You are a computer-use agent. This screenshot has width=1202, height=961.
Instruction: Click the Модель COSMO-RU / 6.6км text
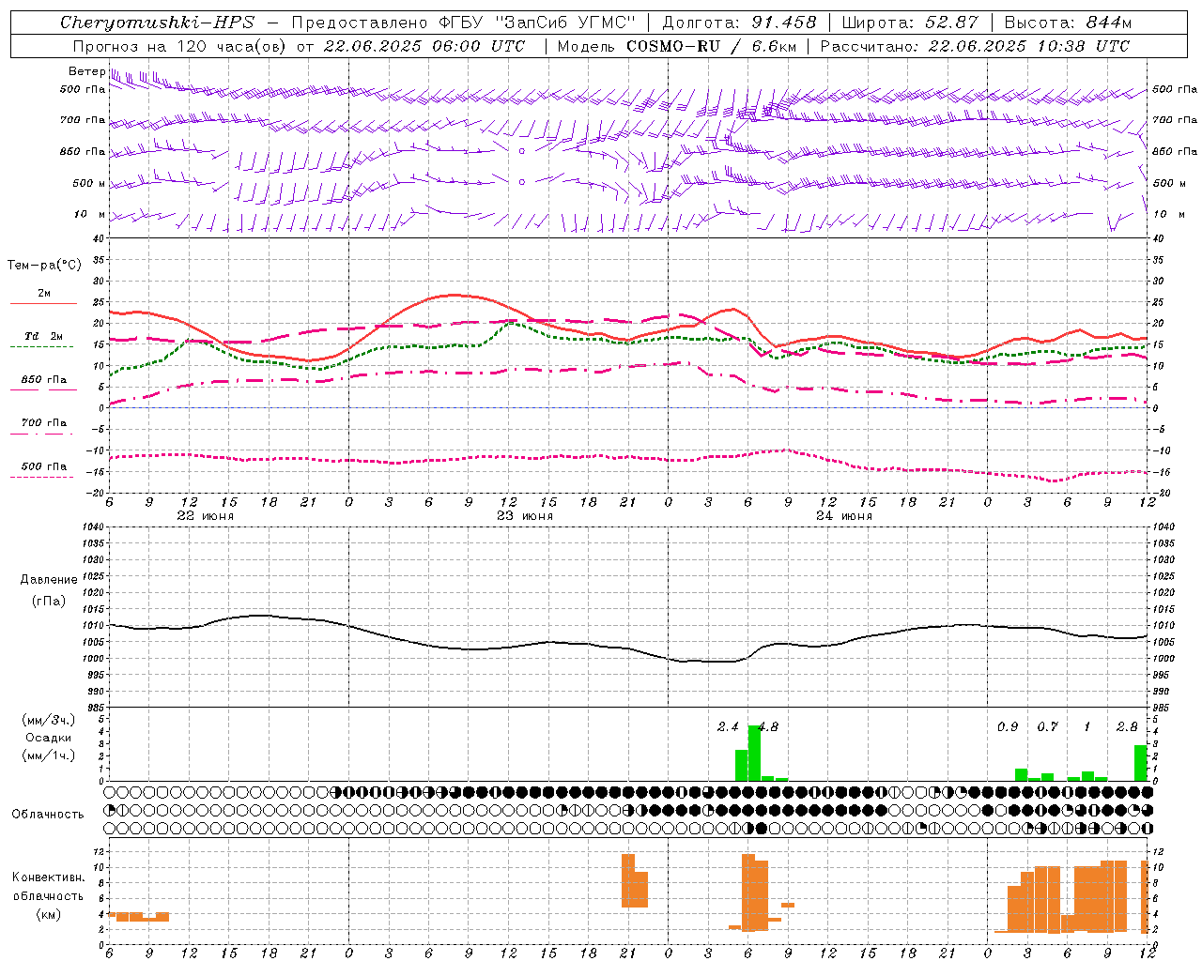coord(677,46)
